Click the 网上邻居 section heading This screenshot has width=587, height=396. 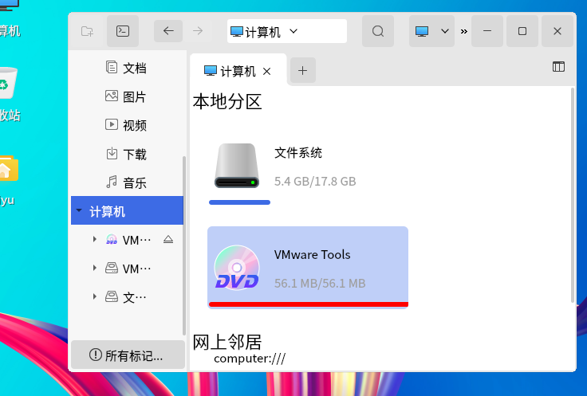tap(227, 342)
